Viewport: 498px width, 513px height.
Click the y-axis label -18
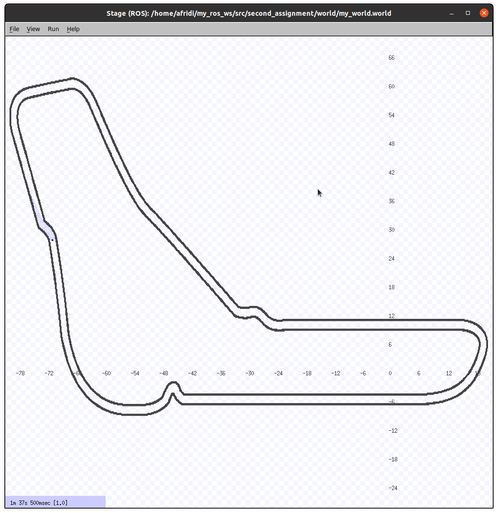(393, 459)
